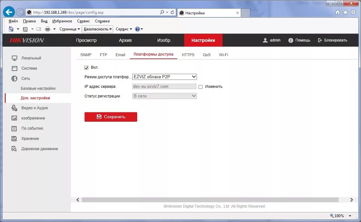Click the floppy disk icon next to Хранение
Image resolution: width=361 pixels, height=222 pixels.
tap(14, 139)
